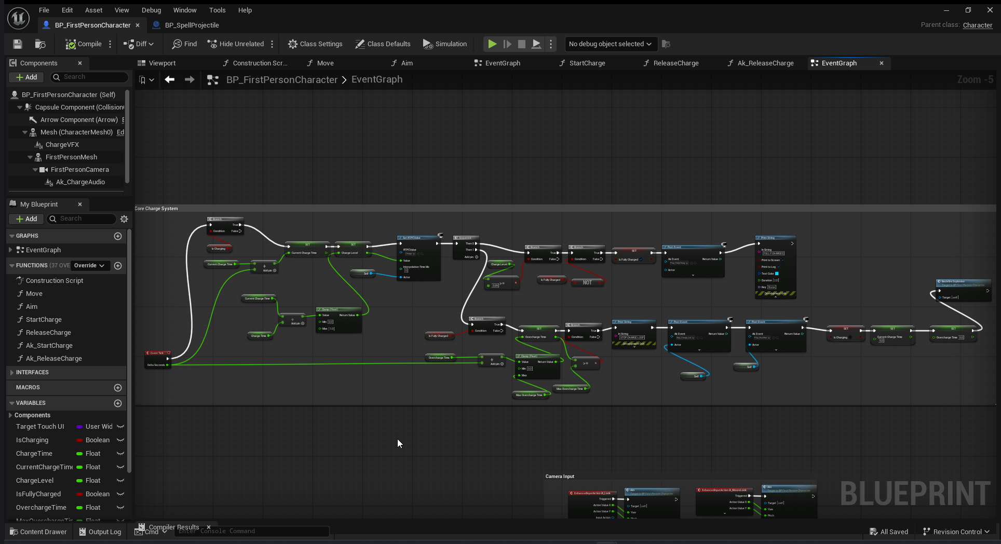Open the Debug menu
Image resolution: width=1001 pixels, height=544 pixels.
pos(151,10)
